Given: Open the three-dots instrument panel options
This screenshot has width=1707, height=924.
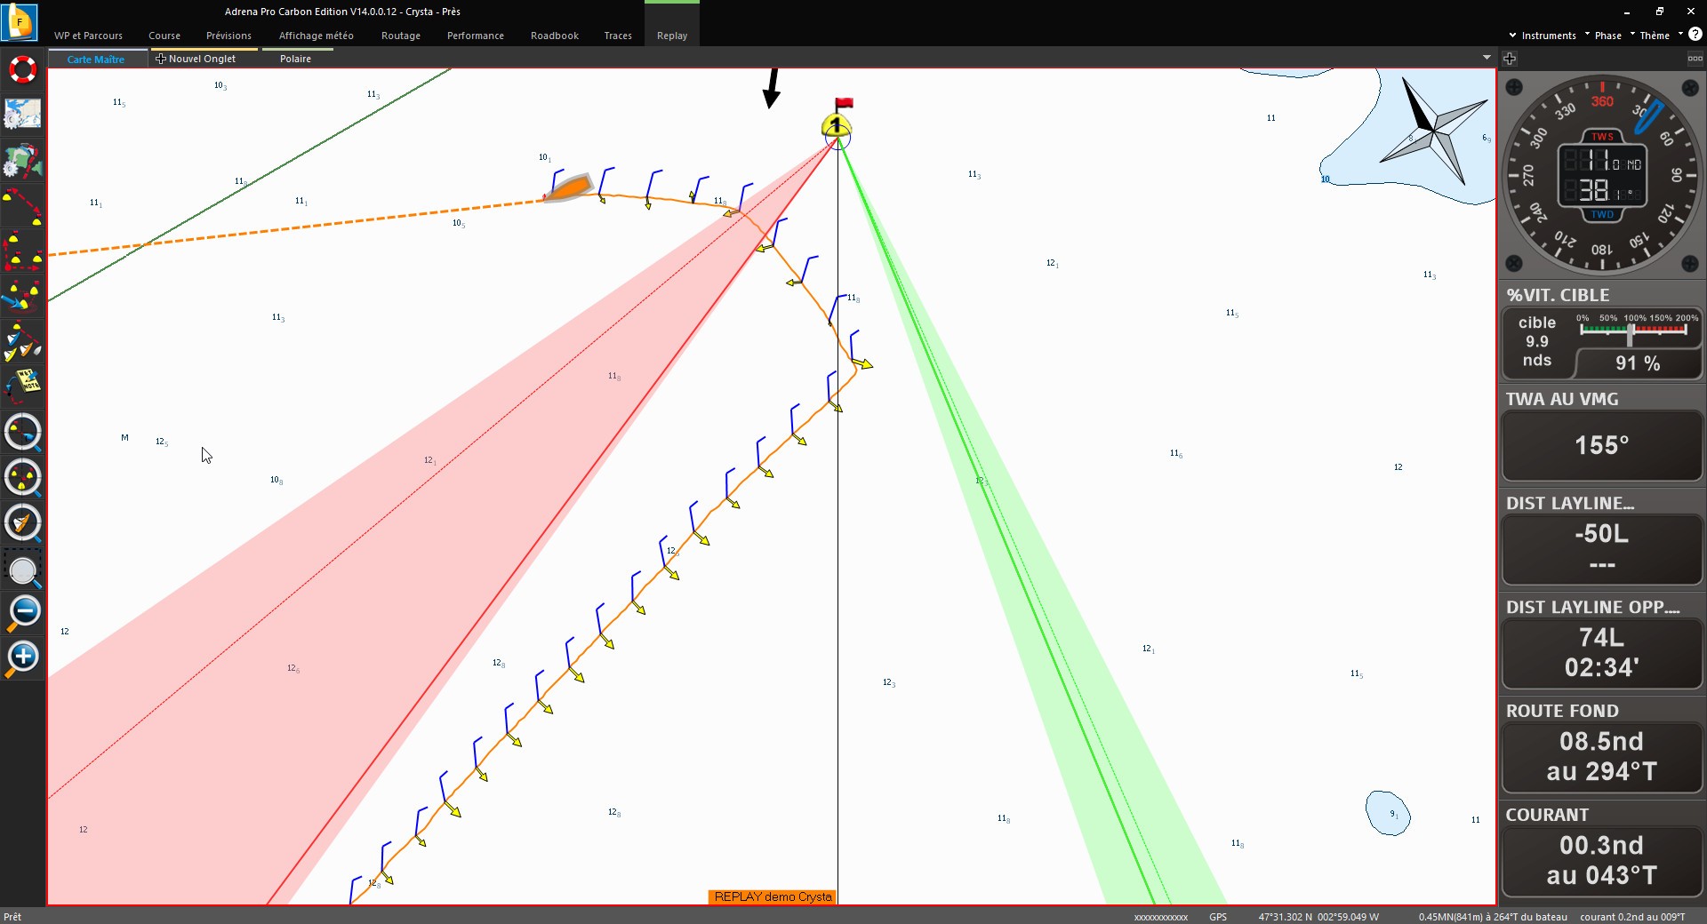Looking at the screenshot, I should [1695, 59].
